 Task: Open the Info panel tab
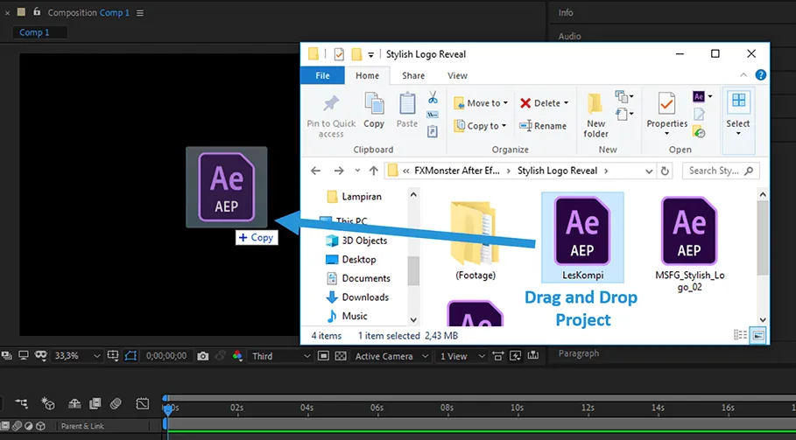click(x=566, y=12)
